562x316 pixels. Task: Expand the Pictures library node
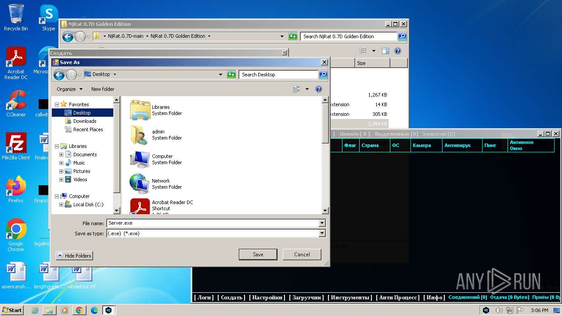[x=61, y=171]
